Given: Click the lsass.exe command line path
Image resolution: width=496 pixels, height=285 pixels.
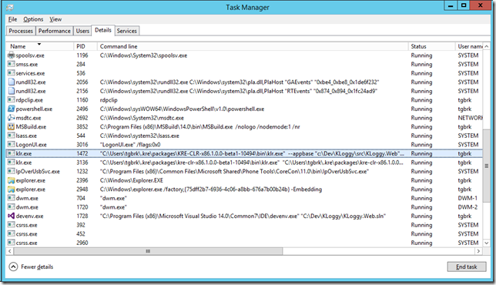Looking at the screenshot, I should (x=139, y=136).
